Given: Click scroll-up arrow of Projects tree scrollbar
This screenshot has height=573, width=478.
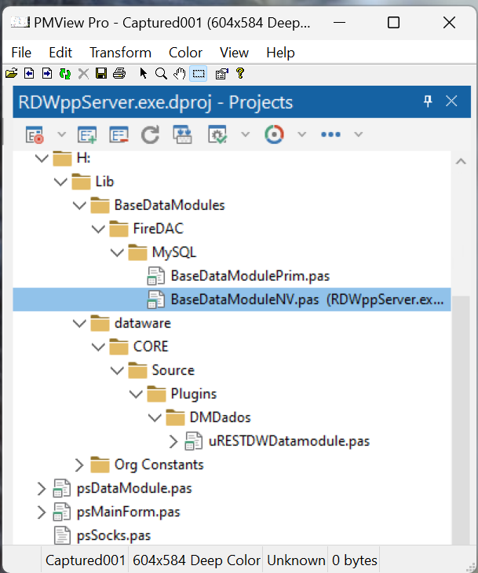Looking at the screenshot, I should (x=461, y=161).
